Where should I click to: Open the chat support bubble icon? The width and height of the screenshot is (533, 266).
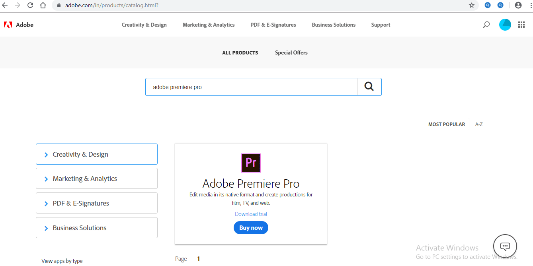pos(505,246)
